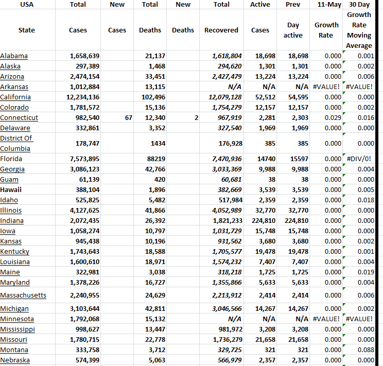Open the Alabama state link
383x366 pixels.
pos(14,56)
